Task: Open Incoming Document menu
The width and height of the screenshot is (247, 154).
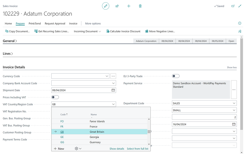Action: click(87, 32)
